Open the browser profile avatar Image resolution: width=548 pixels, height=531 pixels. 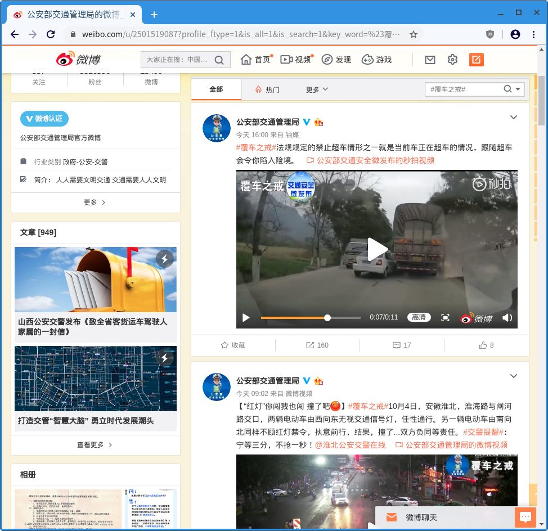[515, 34]
